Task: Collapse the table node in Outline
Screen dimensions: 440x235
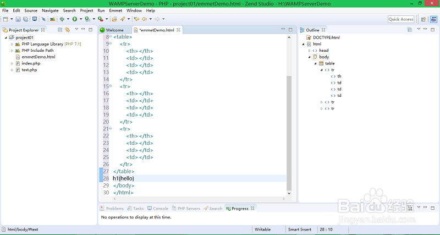Action: click(x=315, y=63)
